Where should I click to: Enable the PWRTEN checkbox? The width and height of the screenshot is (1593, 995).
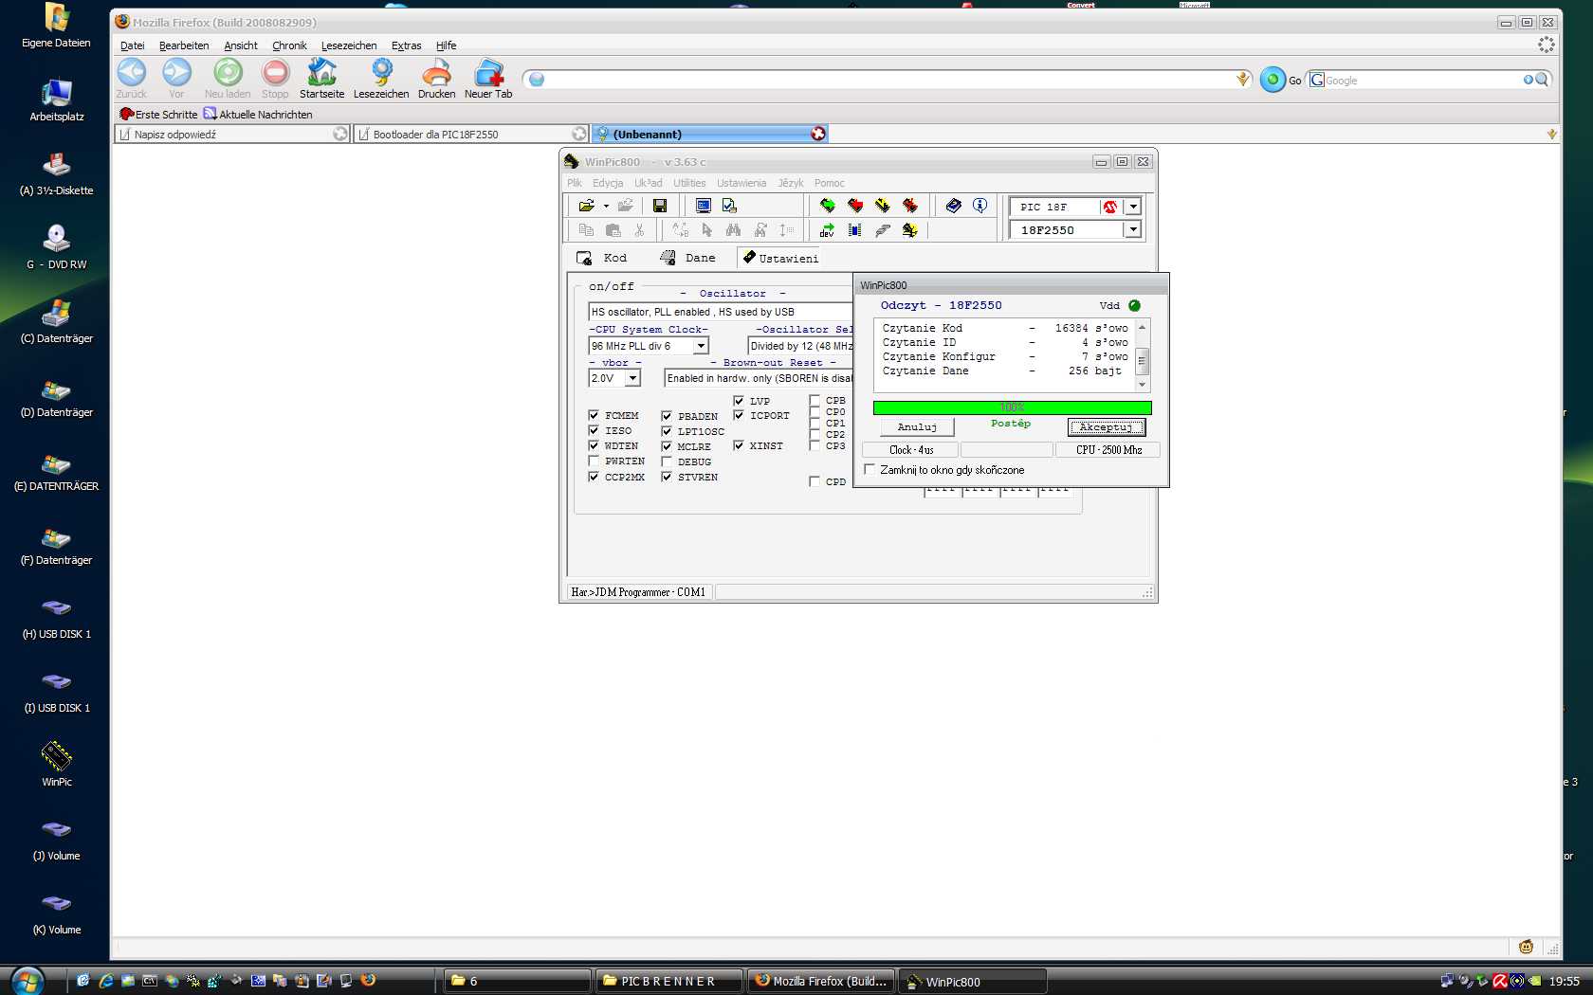594,461
